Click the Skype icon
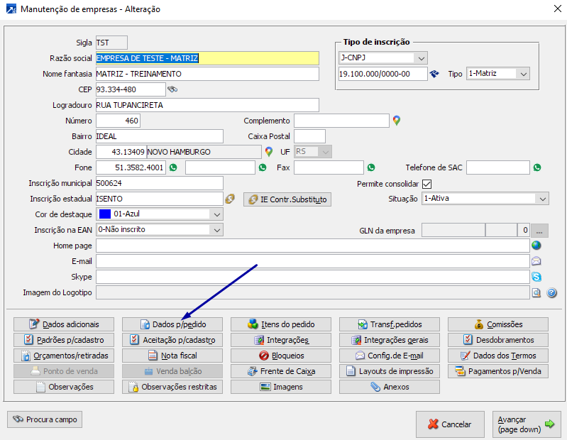The width and height of the screenshot is (567, 440). [x=536, y=277]
